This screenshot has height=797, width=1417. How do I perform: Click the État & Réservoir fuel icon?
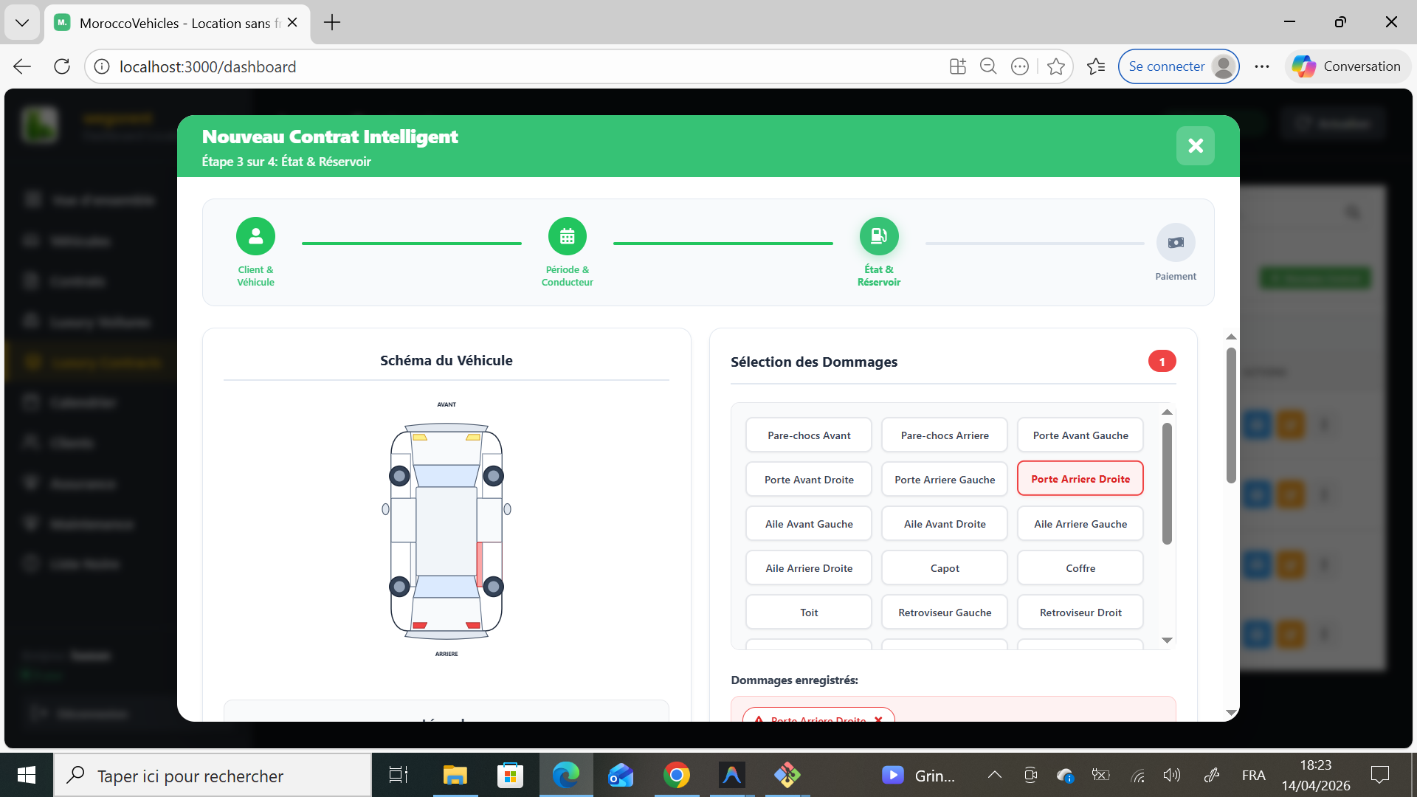(878, 236)
